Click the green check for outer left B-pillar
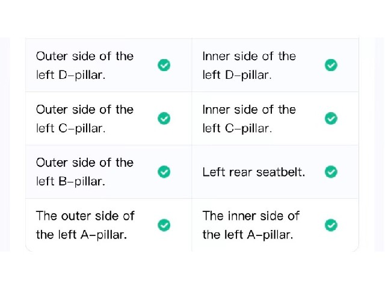 (x=164, y=172)
